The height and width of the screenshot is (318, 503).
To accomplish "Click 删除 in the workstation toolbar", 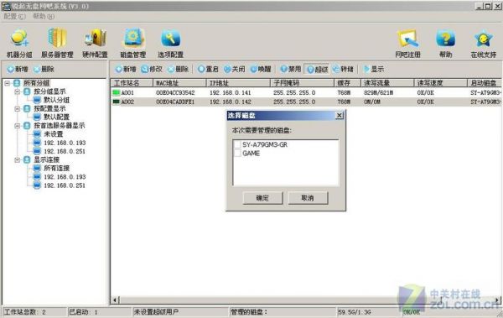I will click(x=178, y=69).
